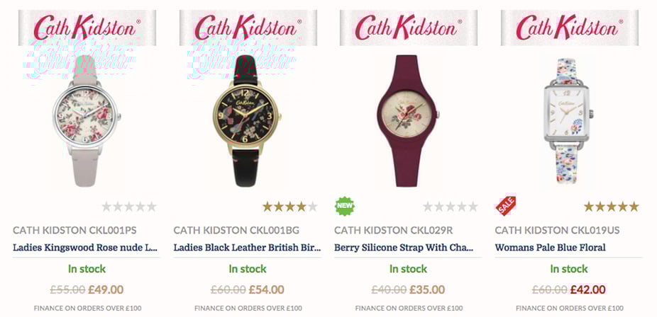This screenshot has height=317, width=657.
Task: Open the Ladies Kingswood Rose nude product link
Action: [85, 247]
